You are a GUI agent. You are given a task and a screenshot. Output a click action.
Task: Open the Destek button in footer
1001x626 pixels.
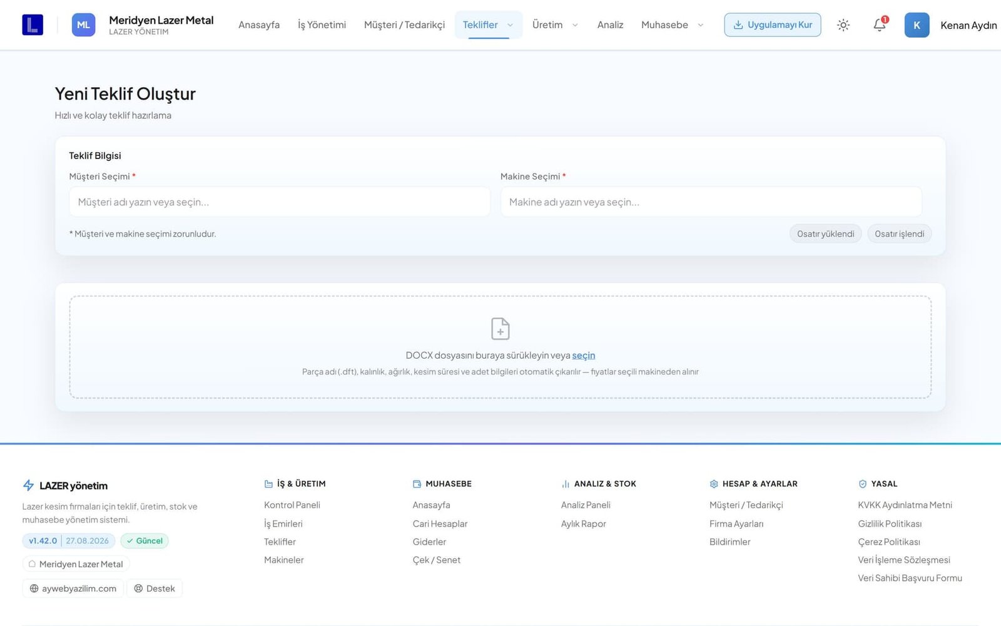(155, 588)
